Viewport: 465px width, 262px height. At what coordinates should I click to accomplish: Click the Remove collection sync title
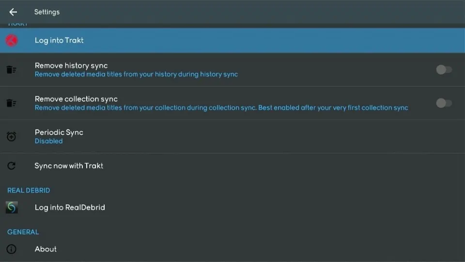pyautogui.click(x=76, y=99)
